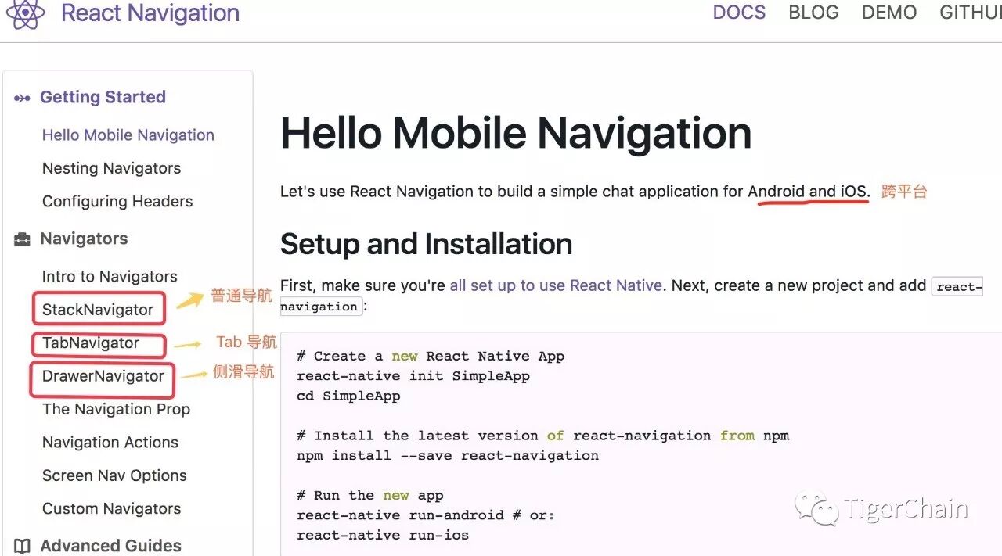This screenshot has height=556, width=1002.
Task: Open the DrawerNavigator docs link
Action: tap(103, 376)
